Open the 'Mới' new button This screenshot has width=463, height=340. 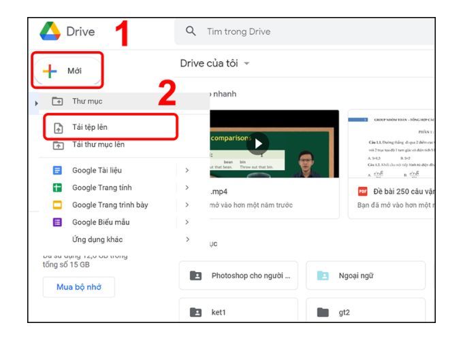(x=67, y=71)
